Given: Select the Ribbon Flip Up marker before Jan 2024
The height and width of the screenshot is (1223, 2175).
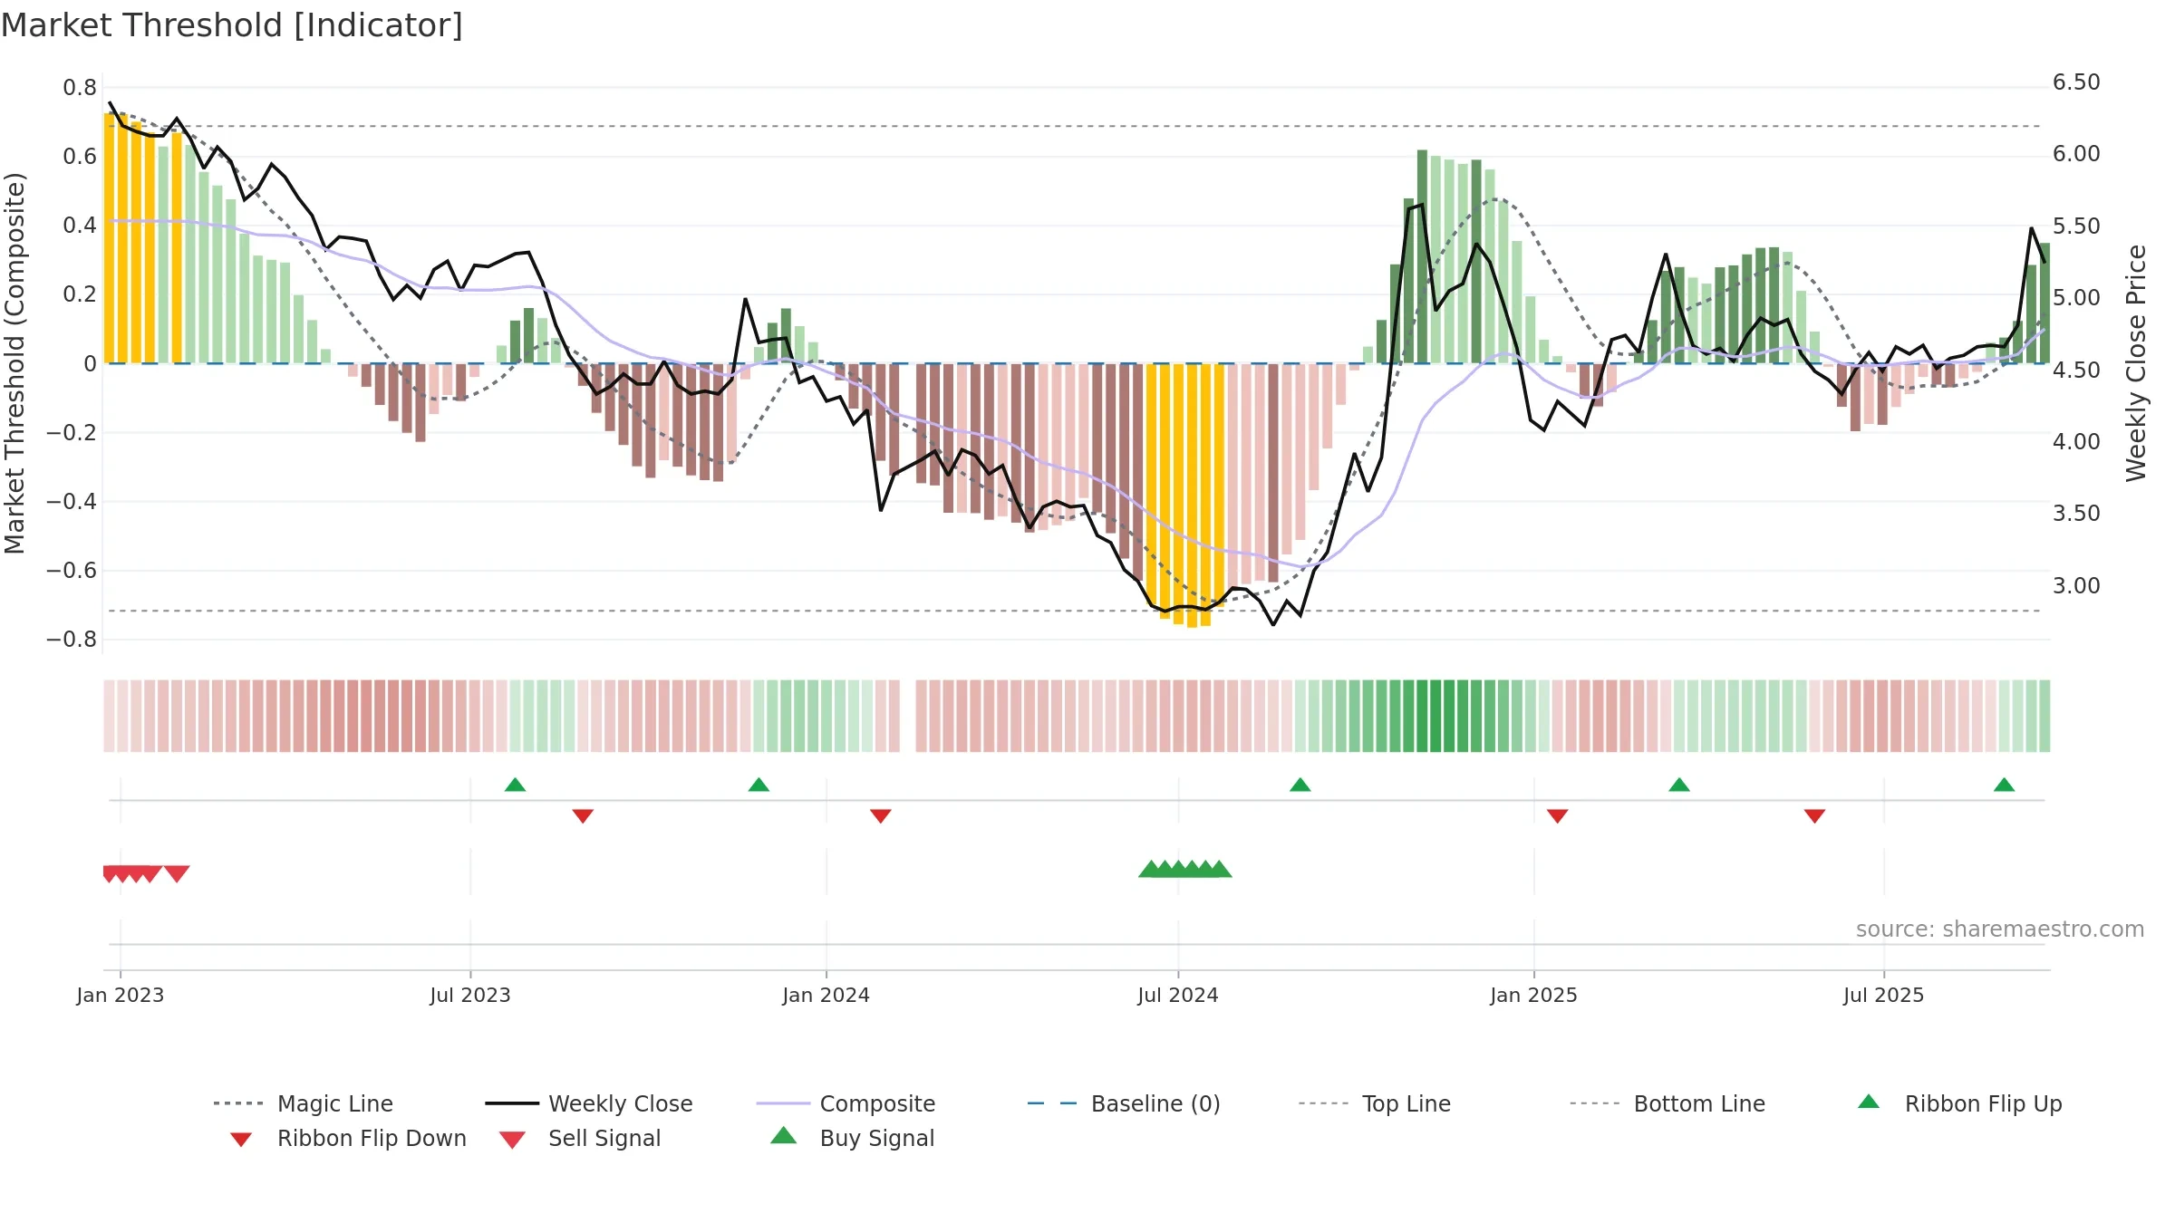Looking at the screenshot, I should [759, 785].
